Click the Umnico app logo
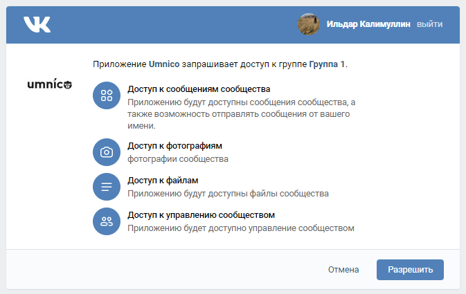This screenshot has width=466, height=294. [49, 85]
